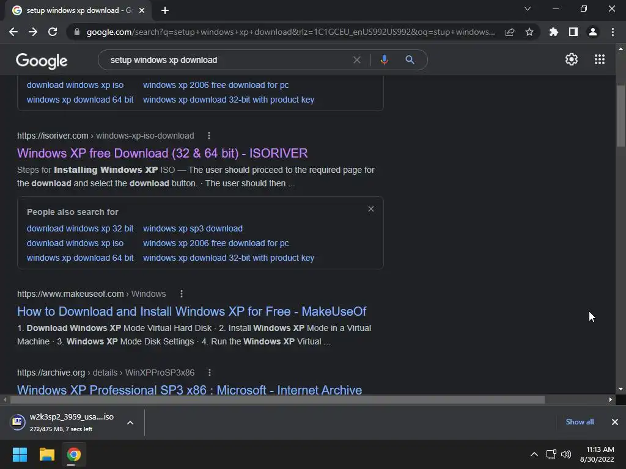Start a voice search with the microphone
This screenshot has width=626, height=469.
(384, 60)
